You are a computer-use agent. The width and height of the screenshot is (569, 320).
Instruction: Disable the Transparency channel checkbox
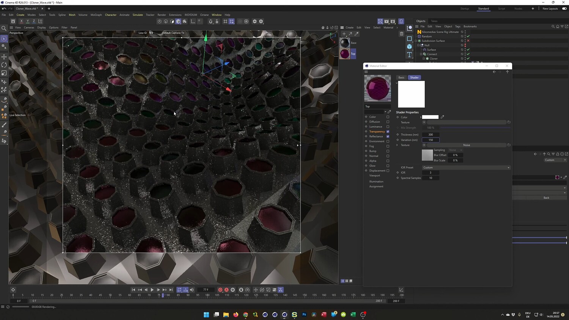(x=388, y=132)
